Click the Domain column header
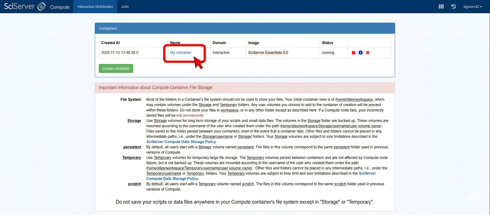Image resolution: width=490 pixels, height=215 pixels. tap(219, 43)
